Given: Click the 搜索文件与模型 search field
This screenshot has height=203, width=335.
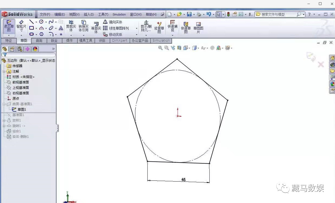Looking at the screenshot, I should coord(275,14).
